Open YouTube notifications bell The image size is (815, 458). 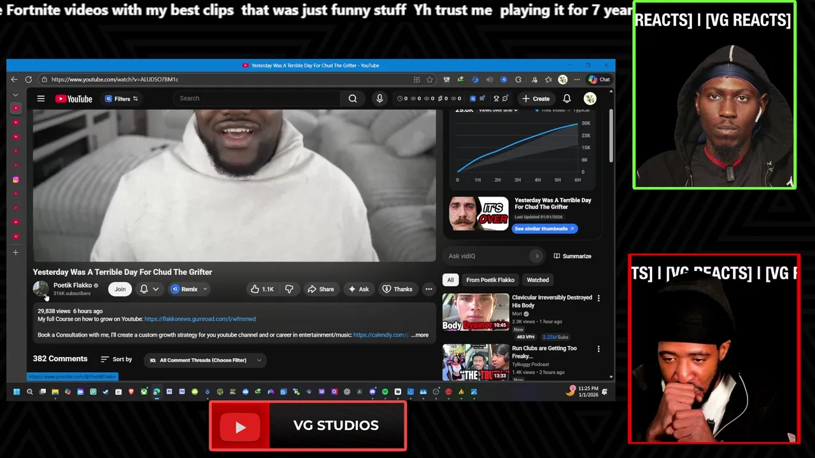[x=567, y=99]
